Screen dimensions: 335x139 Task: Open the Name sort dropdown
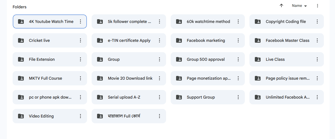[299, 6]
